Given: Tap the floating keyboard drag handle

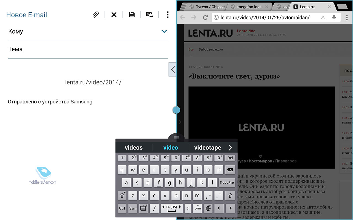Looking at the screenshot, I should [x=176, y=137].
